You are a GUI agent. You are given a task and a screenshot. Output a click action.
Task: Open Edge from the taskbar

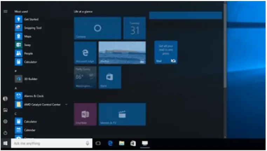pos(110,143)
